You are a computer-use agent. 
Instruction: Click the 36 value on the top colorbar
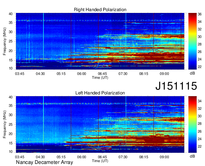(200, 14)
